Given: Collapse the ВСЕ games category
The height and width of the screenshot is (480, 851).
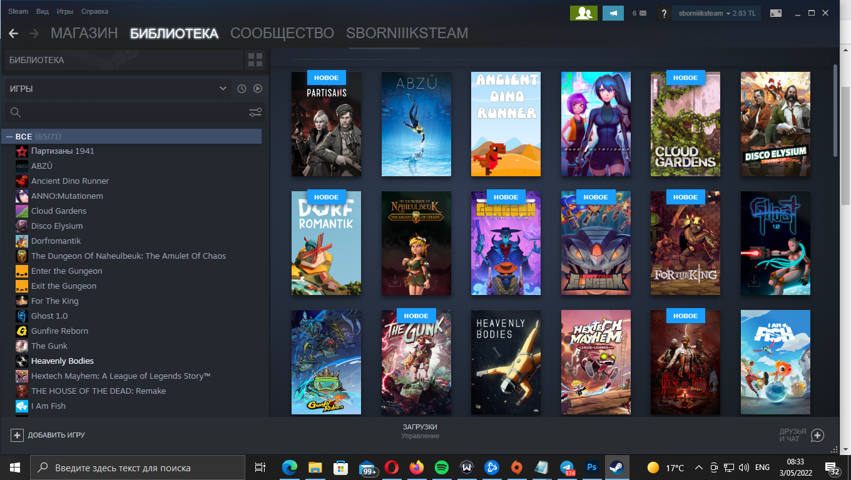Looking at the screenshot, I should click(9, 136).
